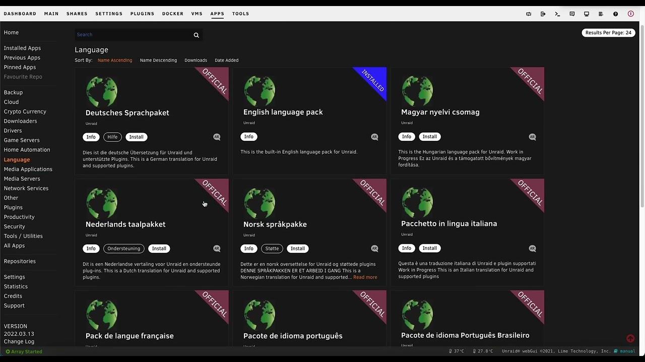The height and width of the screenshot is (362, 645).
Task: Expand Read more on Norsk description
Action: (365, 277)
